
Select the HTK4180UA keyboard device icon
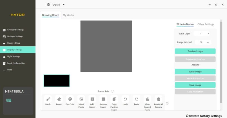coord(9,100)
